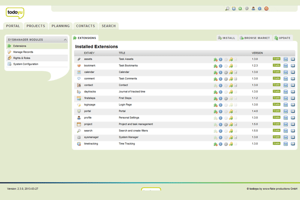The width and height of the screenshot is (300, 200).
Task: Click the Browse Market button
Action: click(255, 37)
